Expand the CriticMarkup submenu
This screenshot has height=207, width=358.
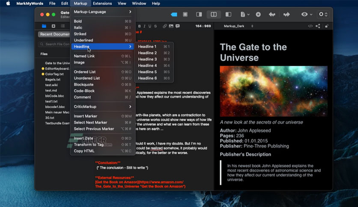(102, 106)
